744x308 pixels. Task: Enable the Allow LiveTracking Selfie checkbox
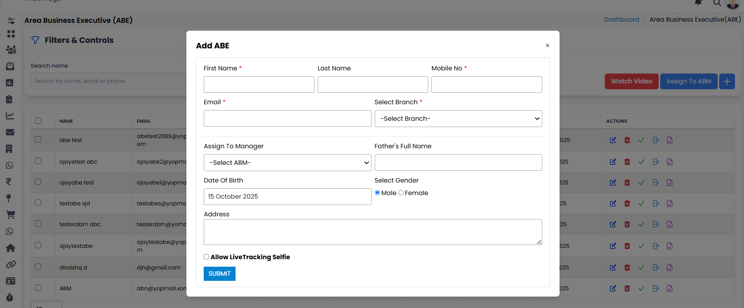click(x=206, y=257)
